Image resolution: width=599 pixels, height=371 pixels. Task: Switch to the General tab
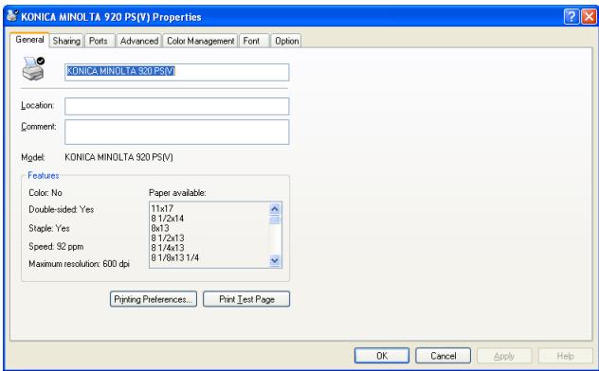tap(29, 40)
